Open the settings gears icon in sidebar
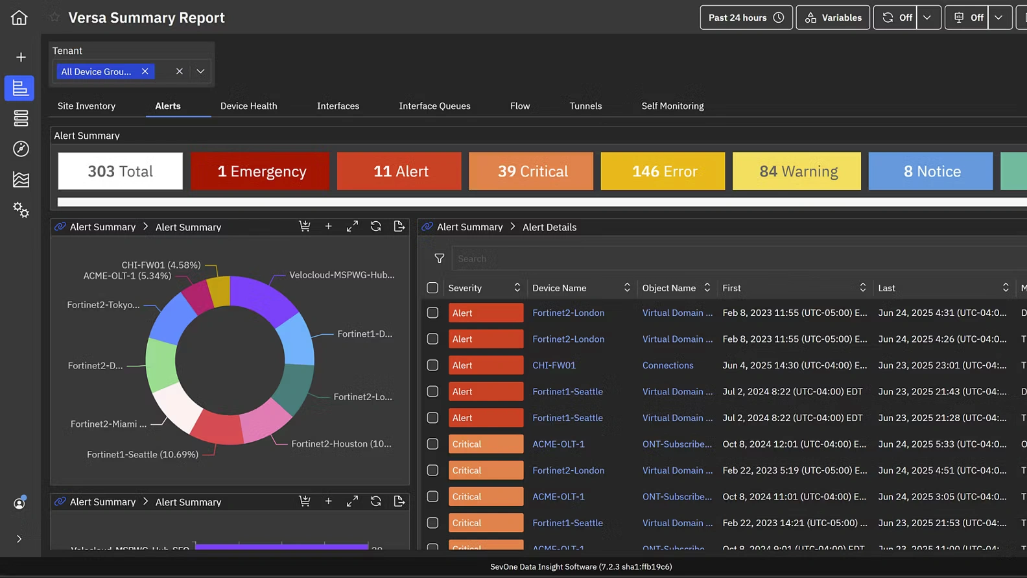The width and height of the screenshot is (1027, 578). 21,210
